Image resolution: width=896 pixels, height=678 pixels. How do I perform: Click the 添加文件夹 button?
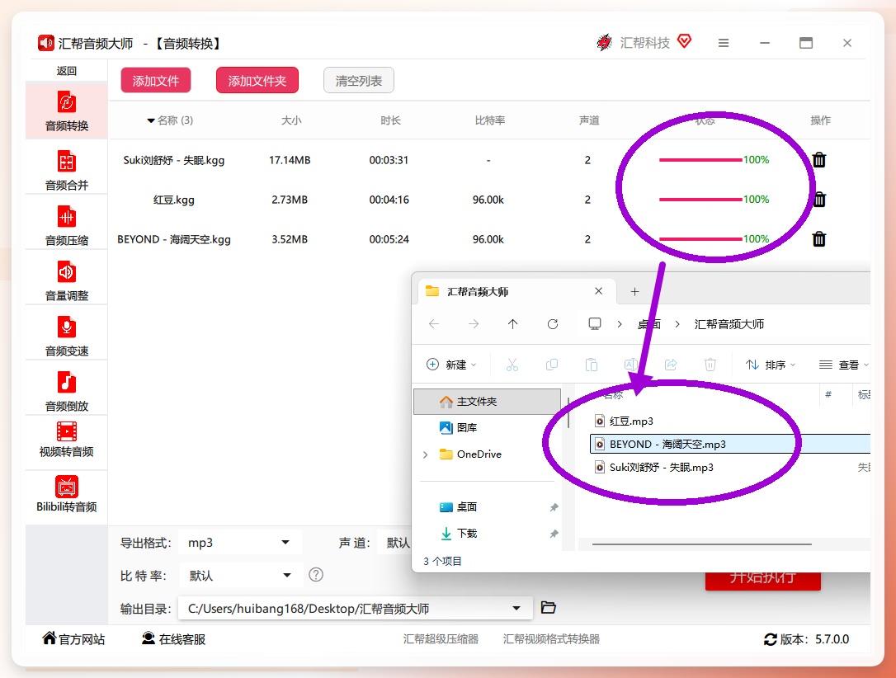click(x=257, y=81)
